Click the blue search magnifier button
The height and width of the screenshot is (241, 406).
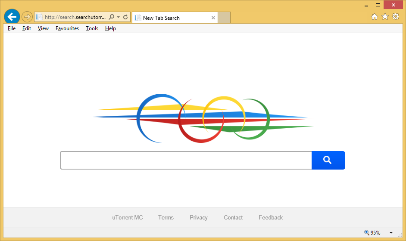[328, 160]
